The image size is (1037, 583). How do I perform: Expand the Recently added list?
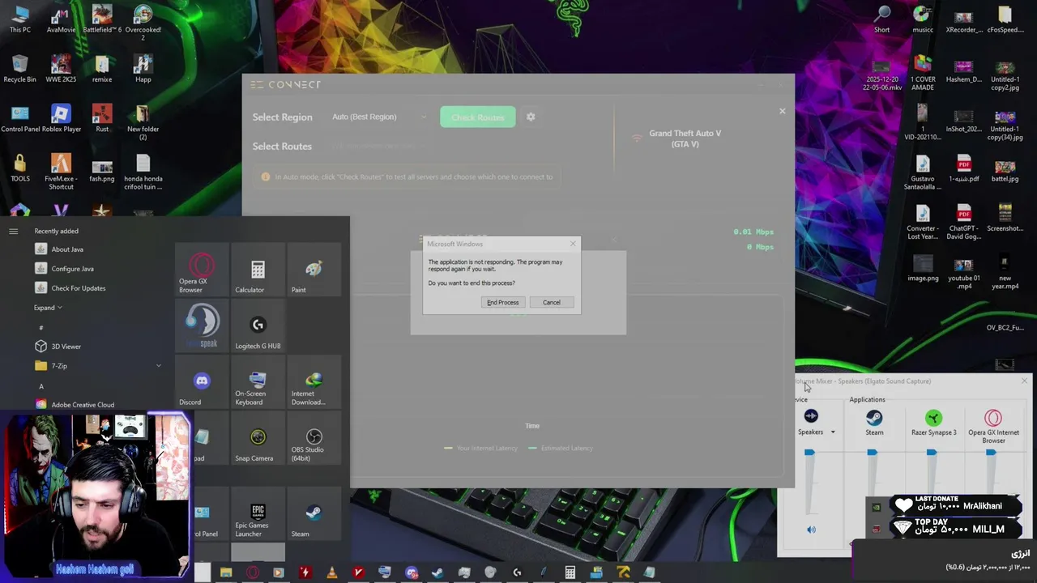[x=48, y=308]
